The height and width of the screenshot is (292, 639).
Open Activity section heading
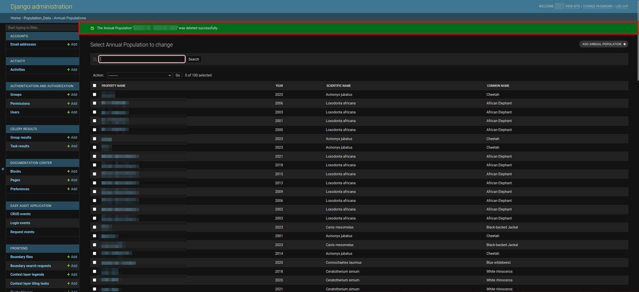(18, 61)
